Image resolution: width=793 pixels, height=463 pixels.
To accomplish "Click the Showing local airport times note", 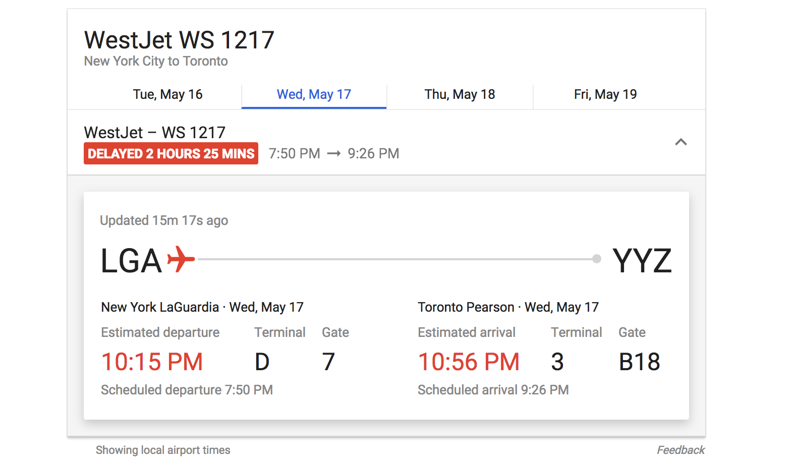I will (x=163, y=450).
